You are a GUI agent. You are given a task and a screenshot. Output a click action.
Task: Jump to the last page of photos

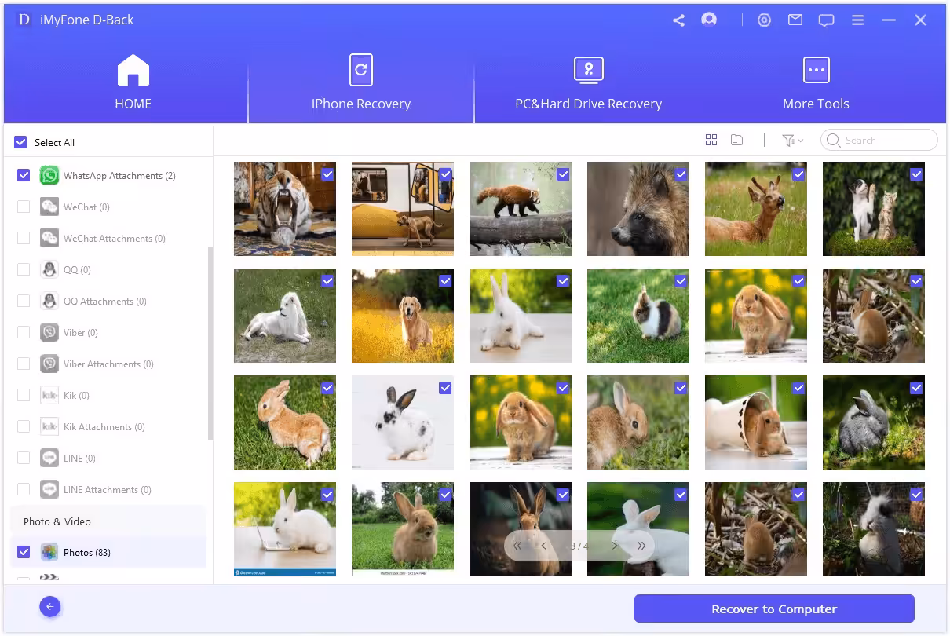pos(641,546)
